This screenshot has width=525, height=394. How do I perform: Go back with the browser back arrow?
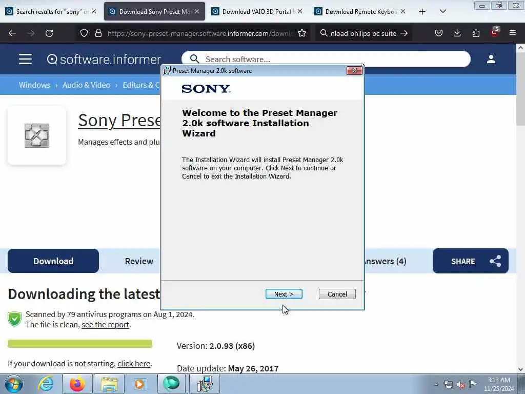12,33
